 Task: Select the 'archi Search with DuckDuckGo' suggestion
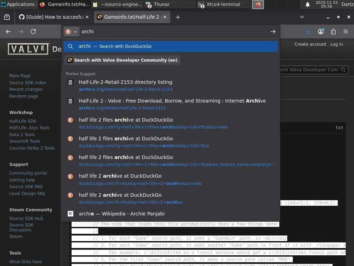[171, 46]
